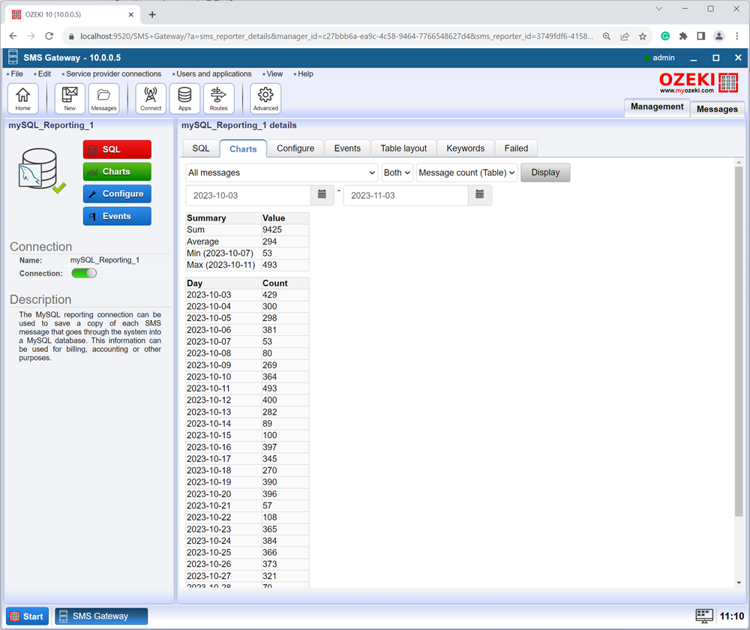This screenshot has height=630, width=750.
Task: Click the blue Events sidebar button
Action: 117,216
